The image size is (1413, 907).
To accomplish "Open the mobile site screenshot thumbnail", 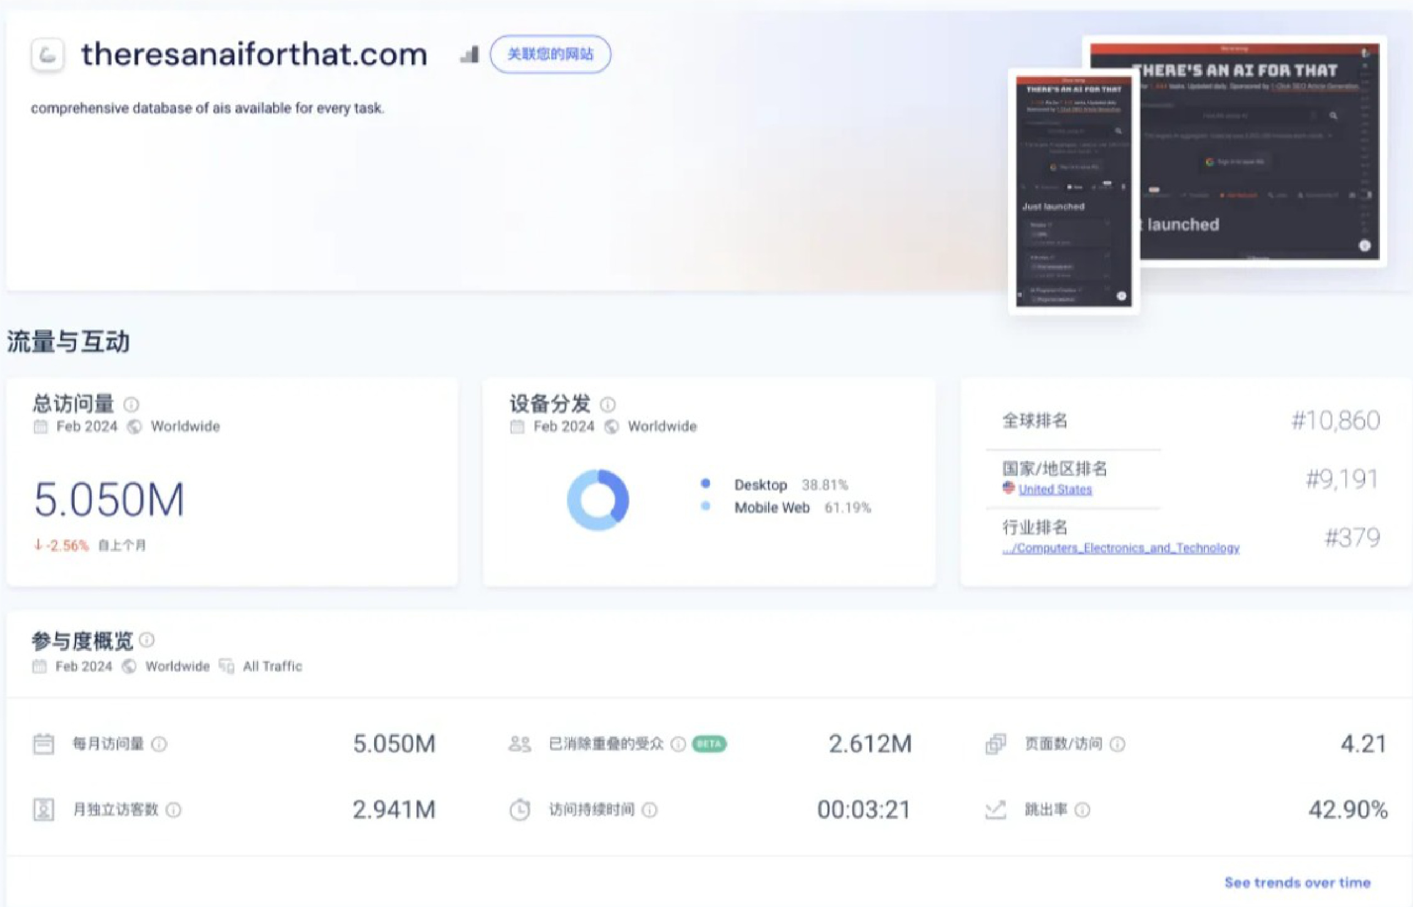I will point(1073,191).
